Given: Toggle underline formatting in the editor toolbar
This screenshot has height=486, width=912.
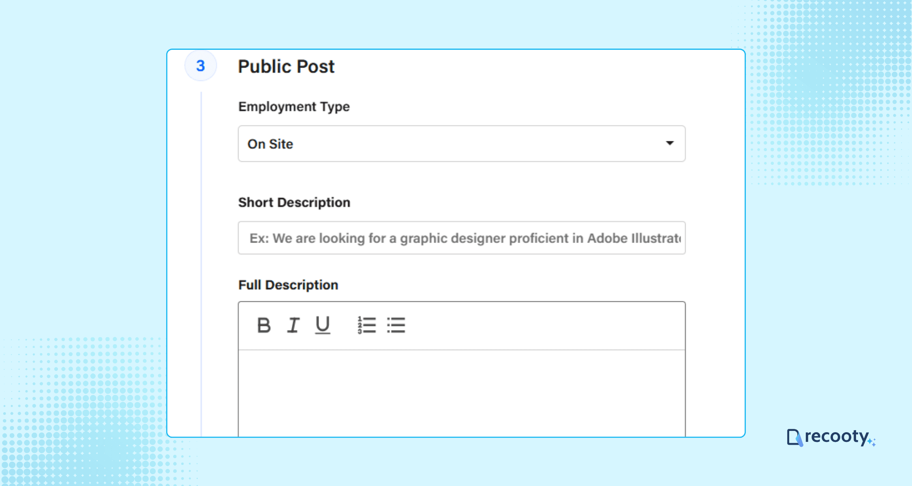Looking at the screenshot, I should (x=321, y=325).
